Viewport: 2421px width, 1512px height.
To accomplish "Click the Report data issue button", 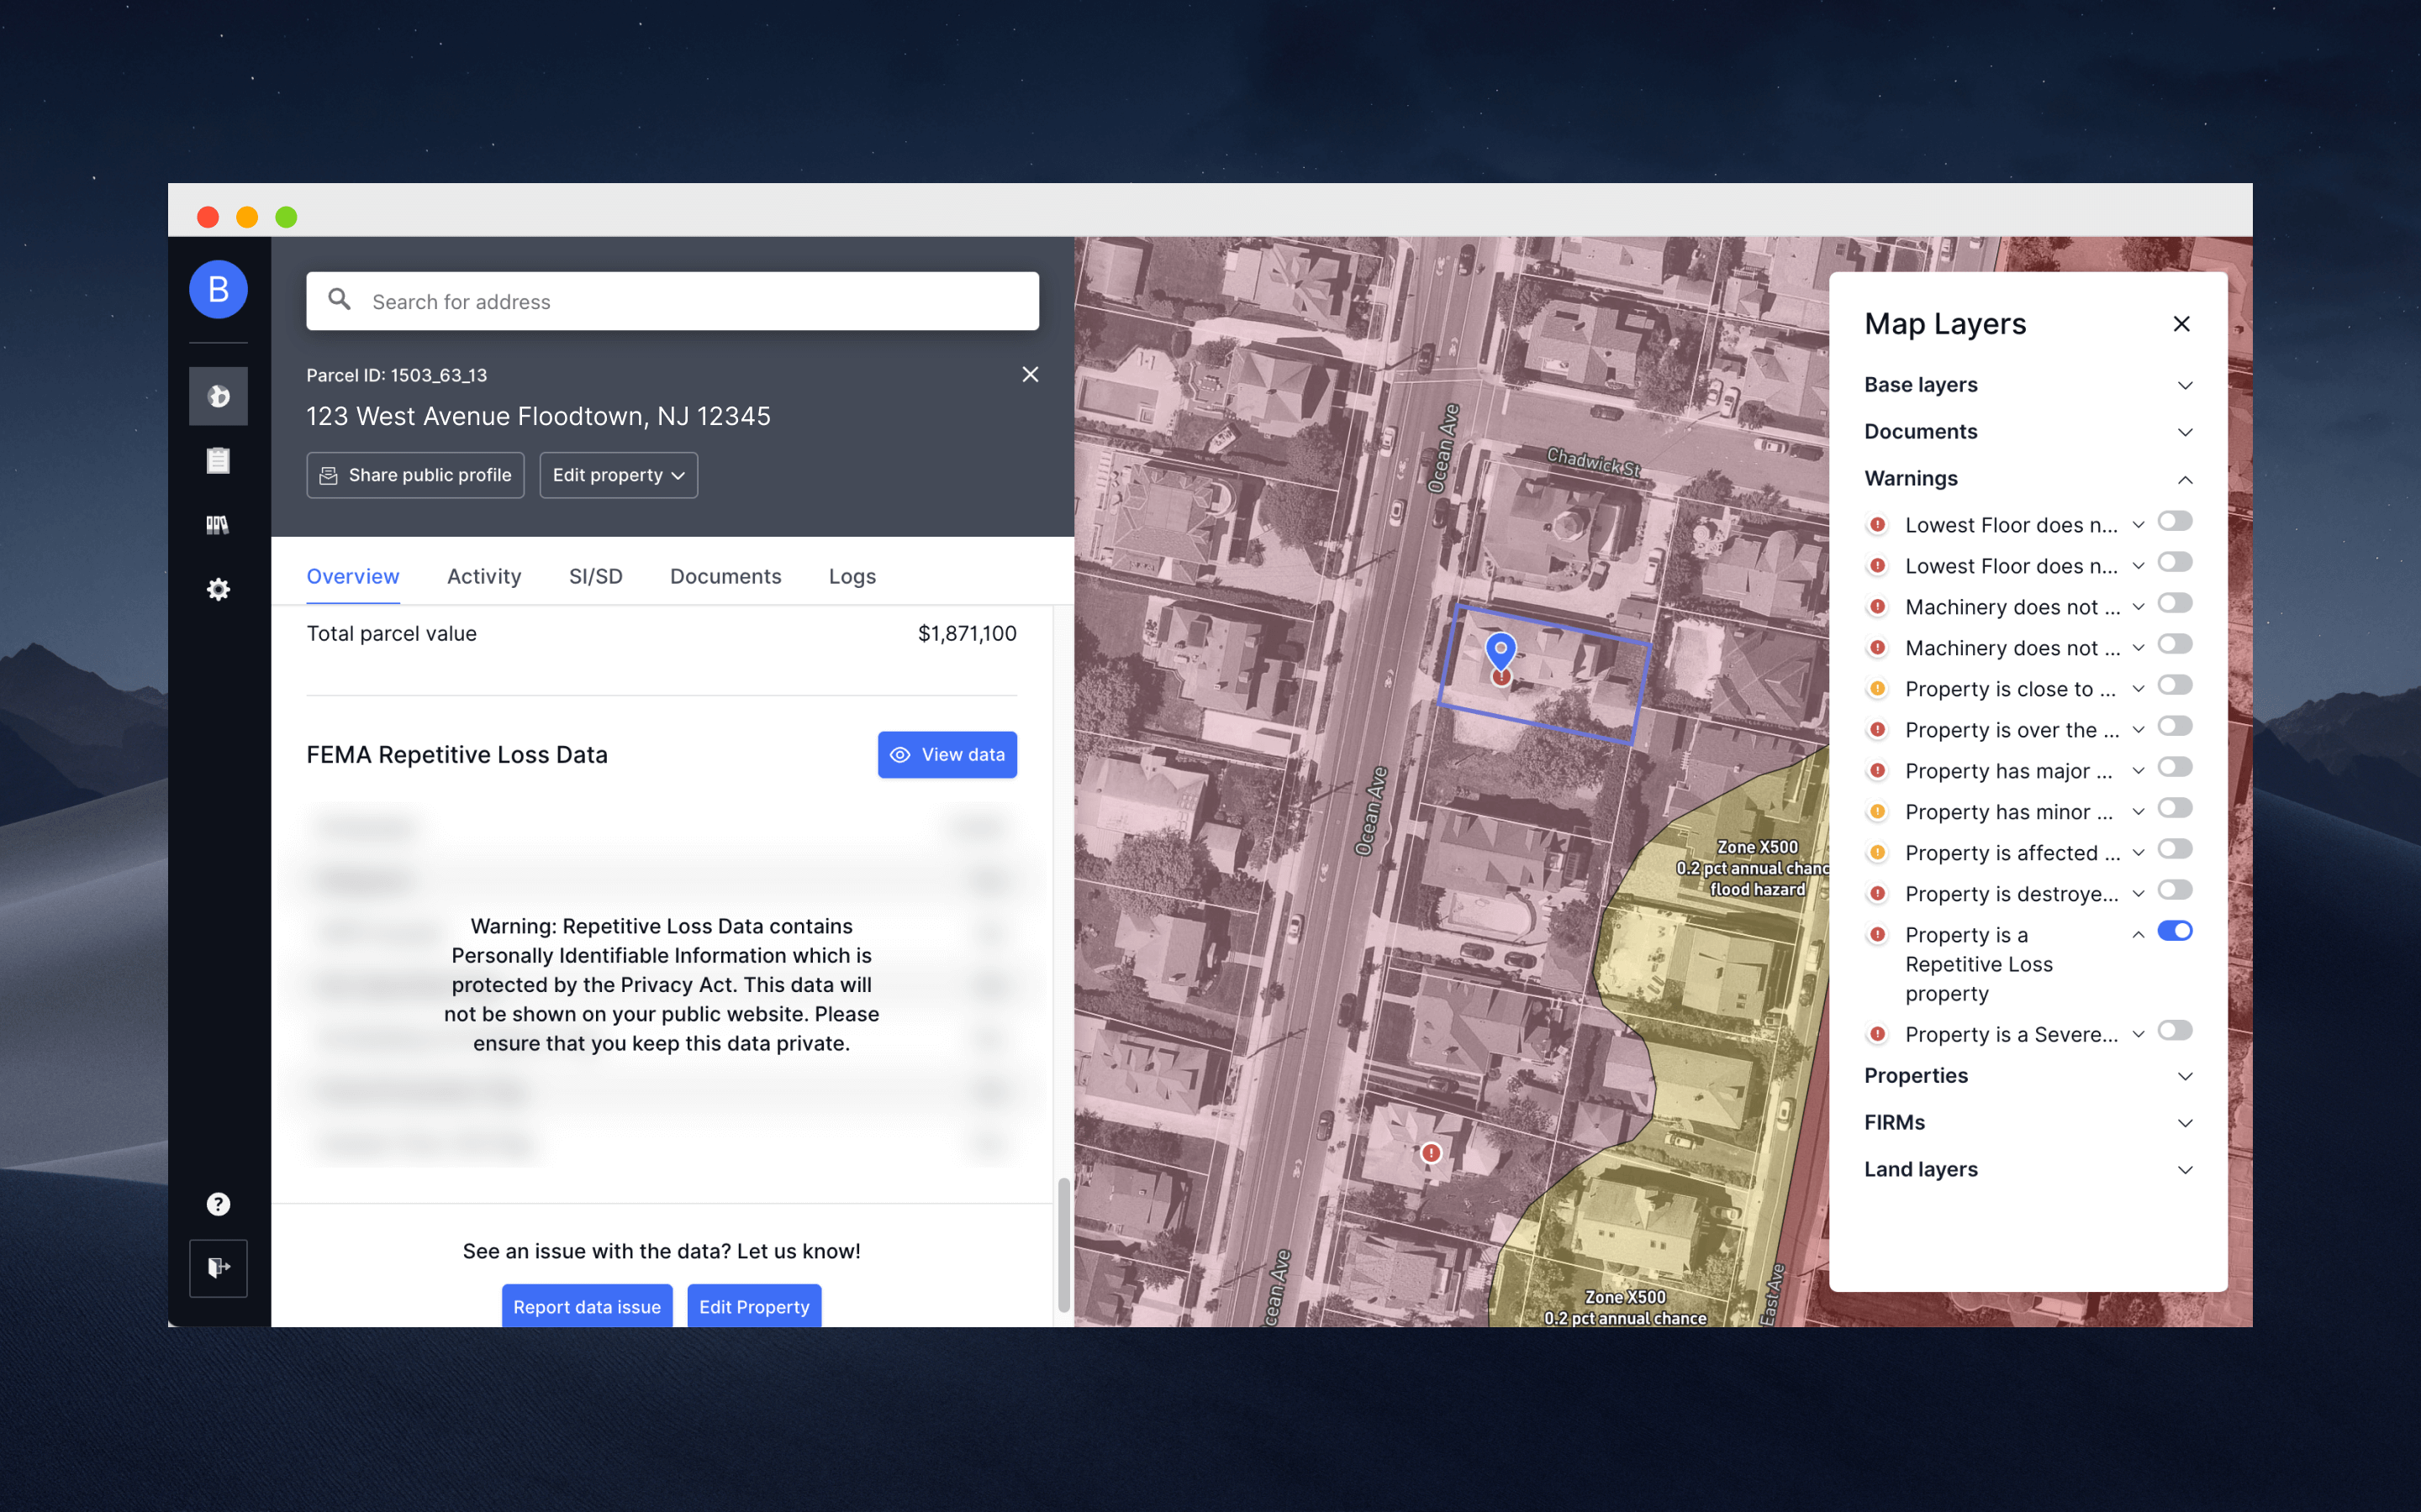I will tap(586, 1306).
